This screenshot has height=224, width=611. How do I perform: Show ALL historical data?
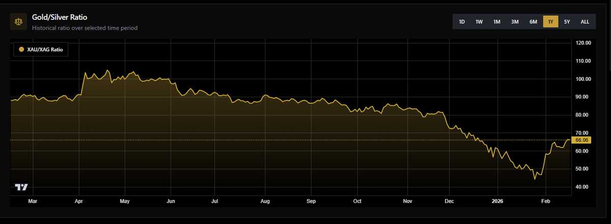pos(585,21)
